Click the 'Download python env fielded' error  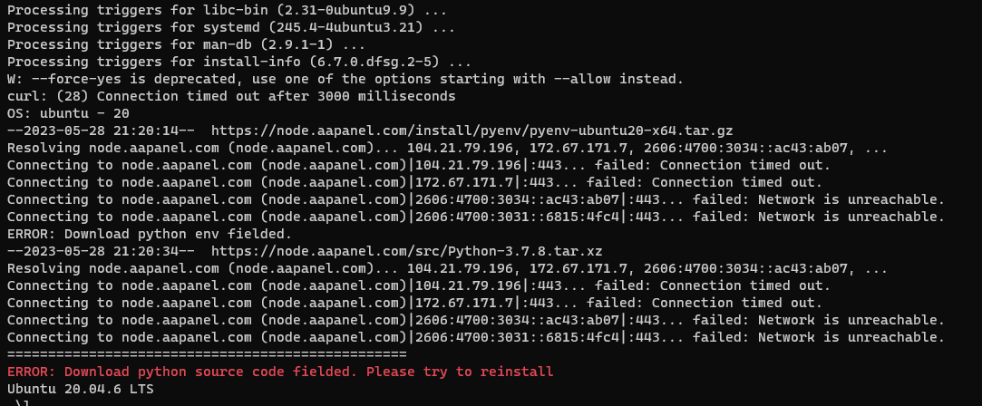pyautogui.click(x=150, y=234)
